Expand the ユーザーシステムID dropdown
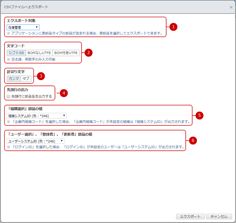236x223 pixels. coord(35,141)
